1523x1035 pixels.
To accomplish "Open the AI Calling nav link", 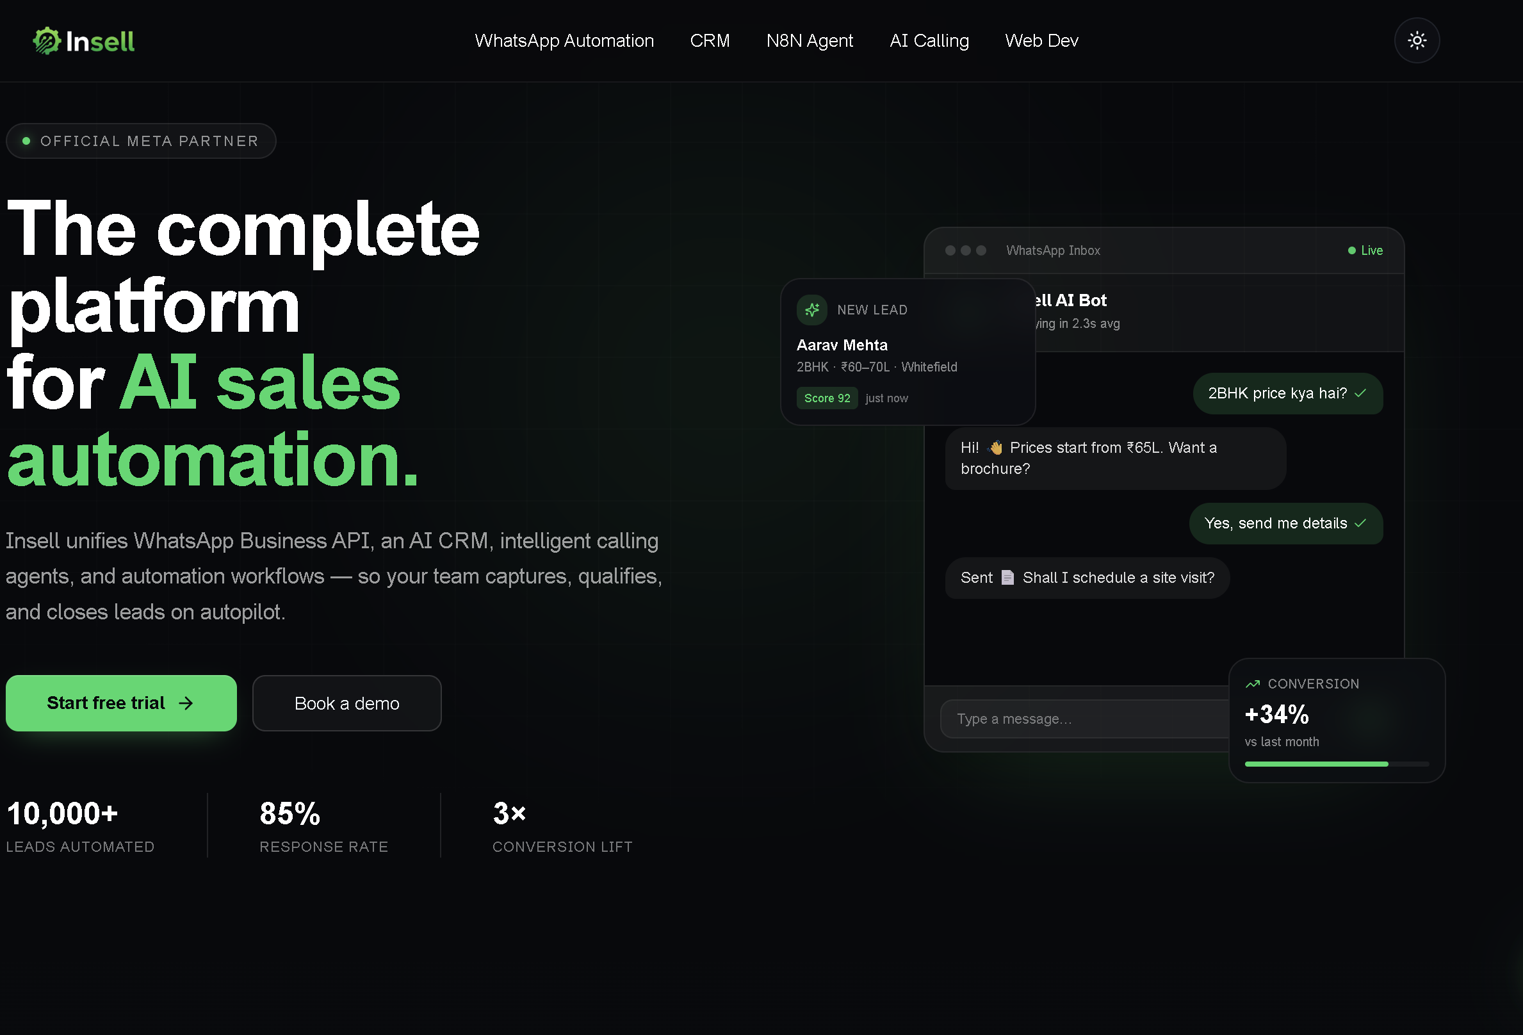I will point(929,40).
